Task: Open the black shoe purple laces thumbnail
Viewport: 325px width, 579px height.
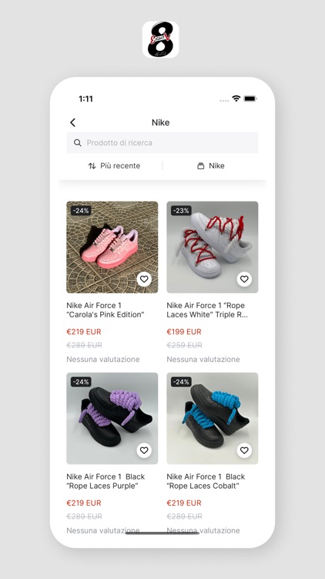Action: (112, 418)
